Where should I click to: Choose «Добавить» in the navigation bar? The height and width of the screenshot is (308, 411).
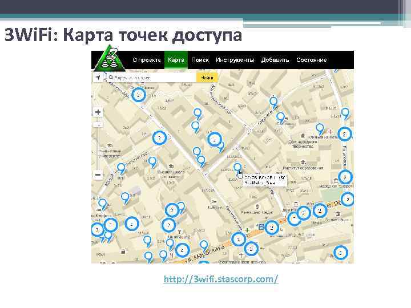point(275,60)
